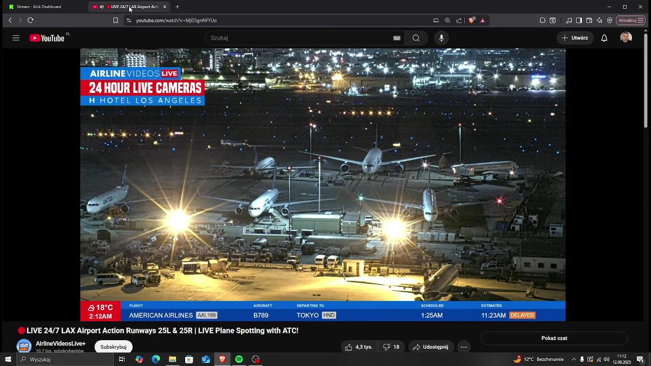Go back in browser history
This screenshot has height=366, width=651.
(10, 20)
